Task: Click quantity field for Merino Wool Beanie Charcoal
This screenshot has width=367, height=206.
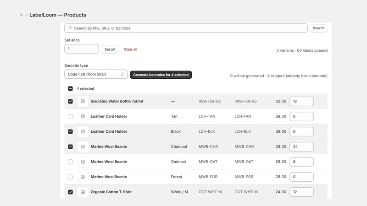Action: (301, 146)
